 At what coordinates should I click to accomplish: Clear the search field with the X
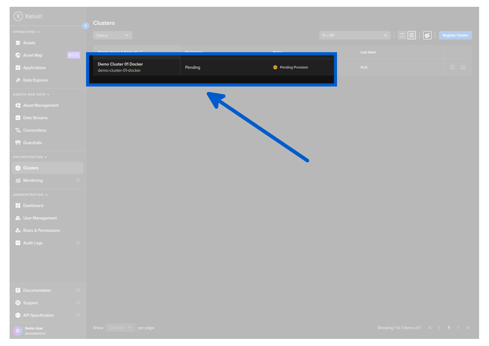click(x=385, y=36)
